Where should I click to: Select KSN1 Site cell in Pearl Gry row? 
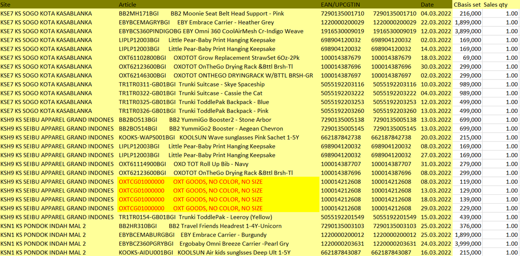[x=43, y=244]
